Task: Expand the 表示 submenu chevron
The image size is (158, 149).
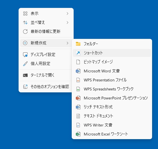Action: coord(67,14)
